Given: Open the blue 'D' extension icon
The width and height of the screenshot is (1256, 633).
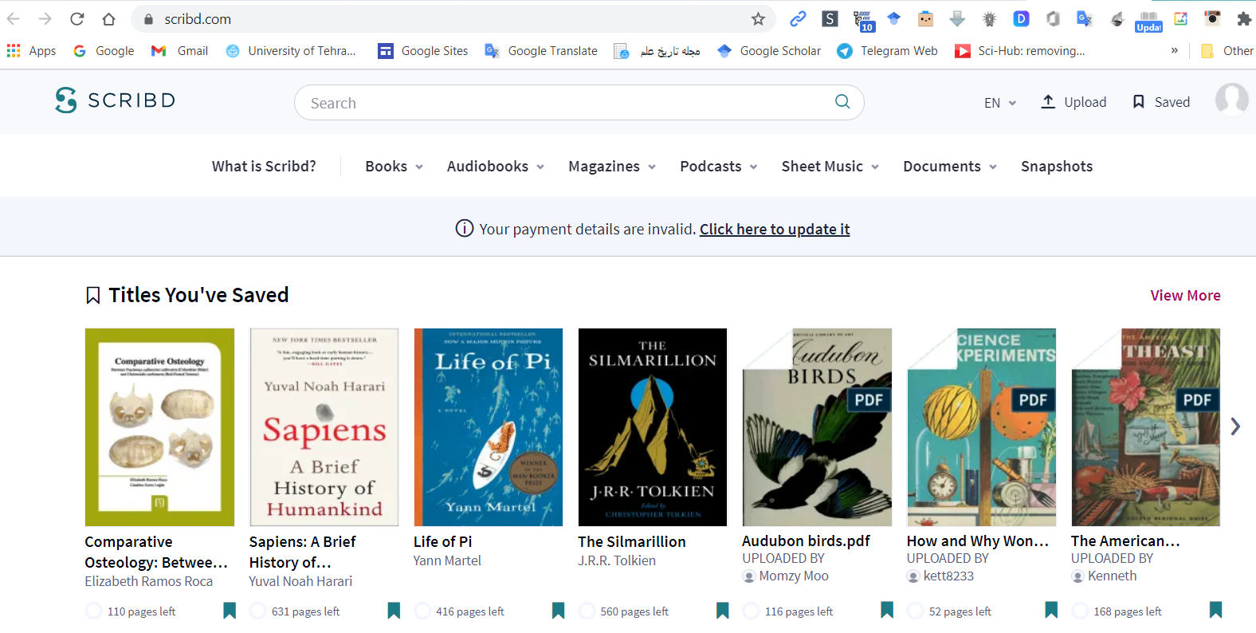Looking at the screenshot, I should pyautogui.click(x=1021, y=18).
